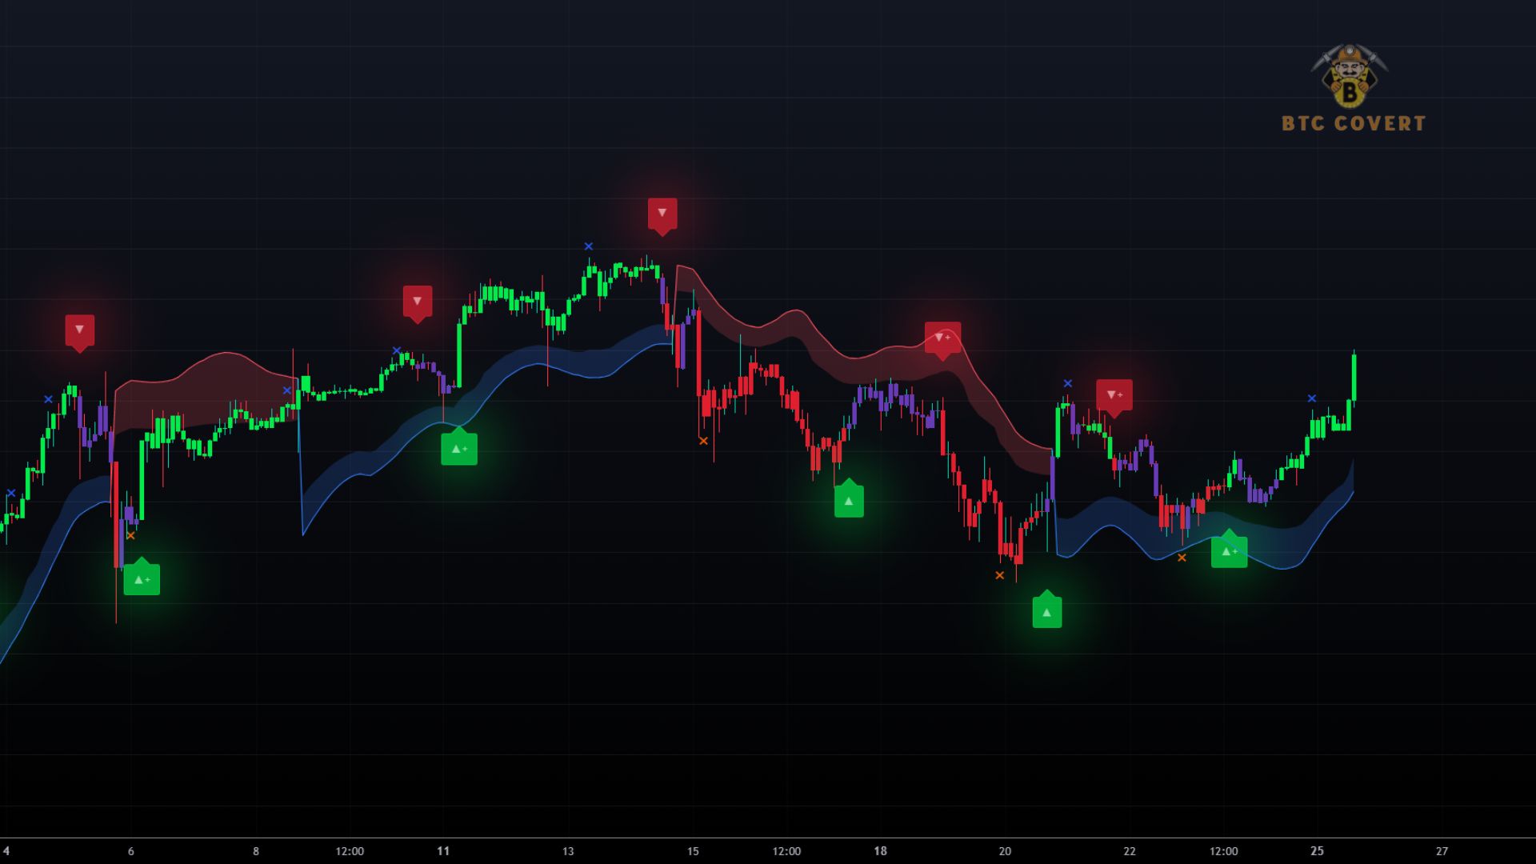Click the date label 20 on the time axis
This screenshot has width=1536, height=864.
point(1005,851)
